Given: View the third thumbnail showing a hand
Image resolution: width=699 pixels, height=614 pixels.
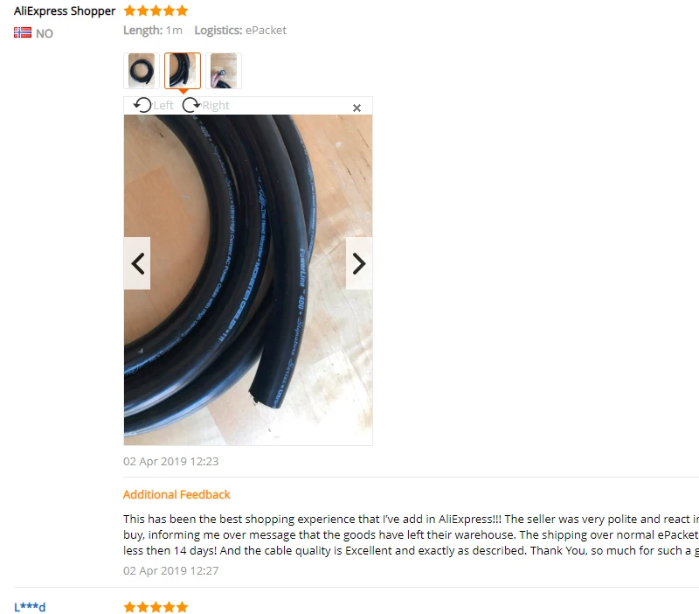Looking at the screenshot, I should (x=224, y=71).
